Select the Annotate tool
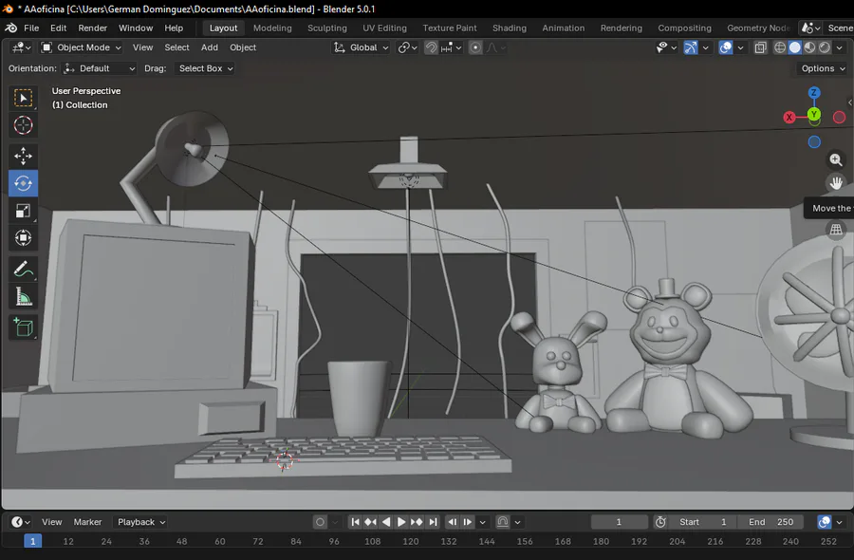The image size is (854, 560). click(23, 270)
